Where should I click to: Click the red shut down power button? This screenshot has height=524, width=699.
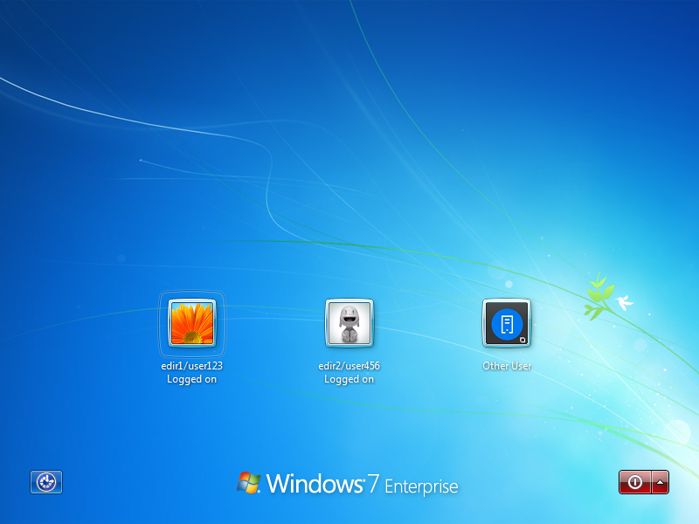pos(635,482)
